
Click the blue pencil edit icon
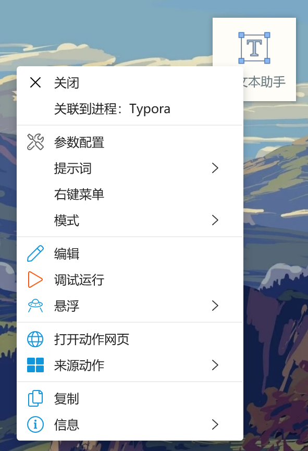point(35,253)
